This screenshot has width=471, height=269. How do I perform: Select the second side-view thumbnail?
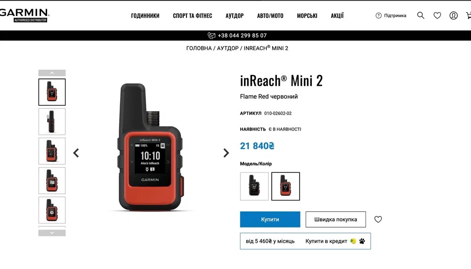click(52, 122)
